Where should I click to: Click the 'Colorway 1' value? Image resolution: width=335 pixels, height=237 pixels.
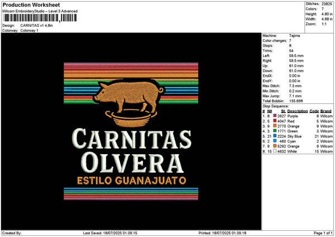coord(29,30)
